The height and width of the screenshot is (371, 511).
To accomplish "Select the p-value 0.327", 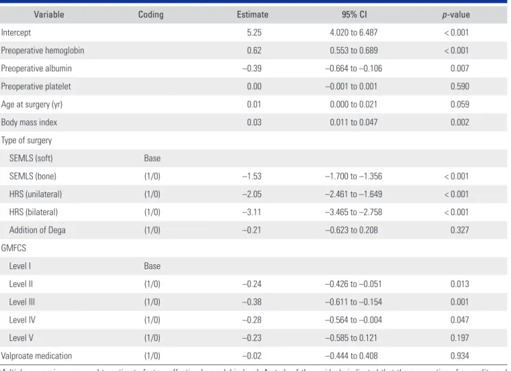I will [460, 230].
